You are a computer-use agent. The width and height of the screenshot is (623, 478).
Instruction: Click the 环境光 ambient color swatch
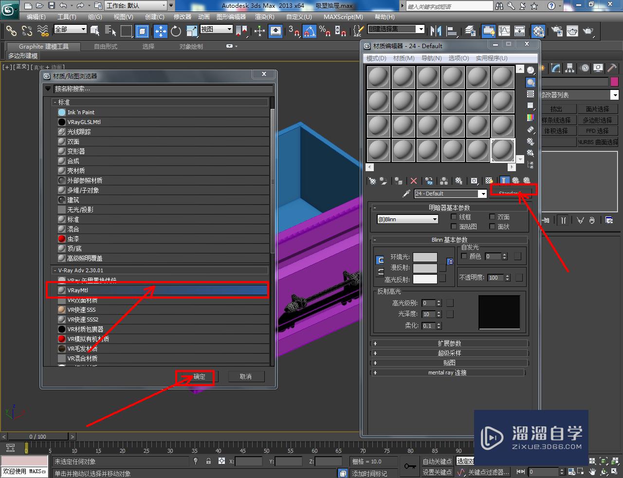point(425,257)
